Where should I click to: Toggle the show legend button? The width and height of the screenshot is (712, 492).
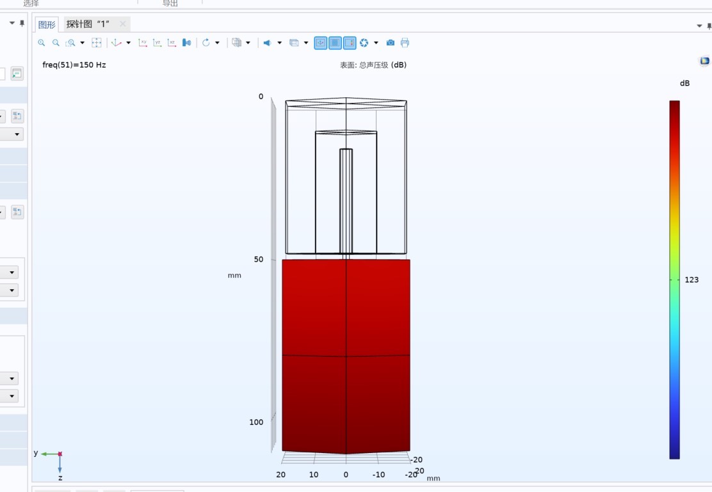(x=350, y=43)
